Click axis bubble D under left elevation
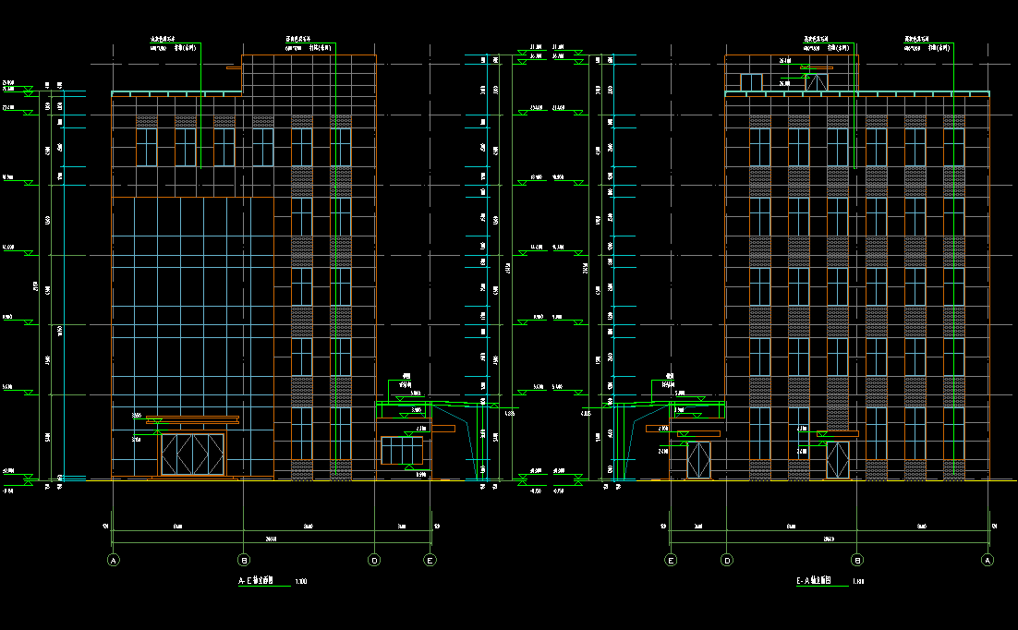This screenshot has width=1018, height=630. pyautogui.click(x=374, y=560)
